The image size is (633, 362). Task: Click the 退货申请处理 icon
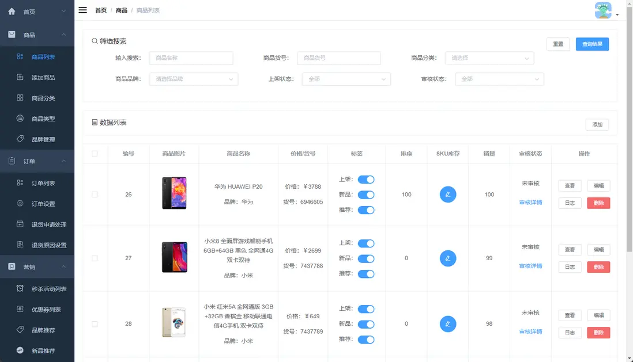pos(20,224)
